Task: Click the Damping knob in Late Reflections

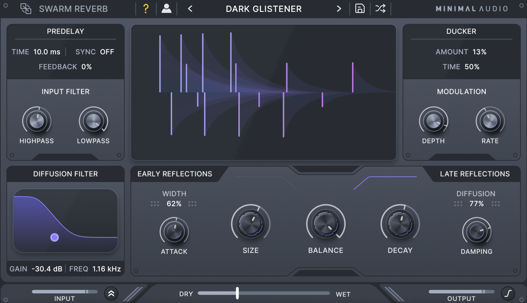Action: [x=477, y=233]
